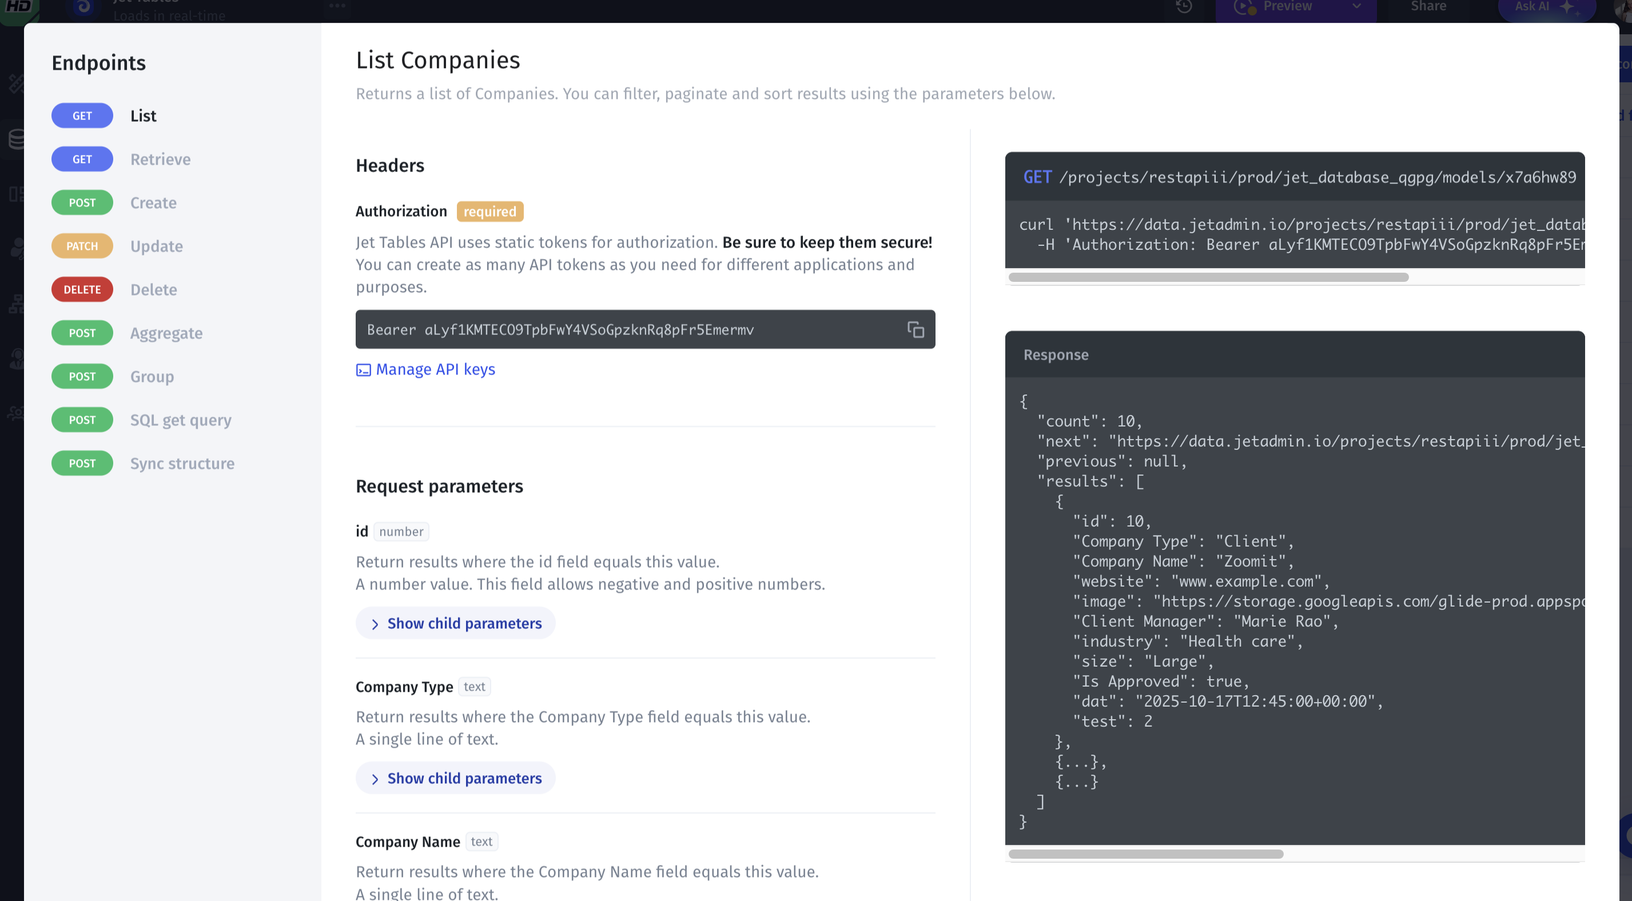Click the Ask AI button
1632x901 pixels.
(1539, 6)
